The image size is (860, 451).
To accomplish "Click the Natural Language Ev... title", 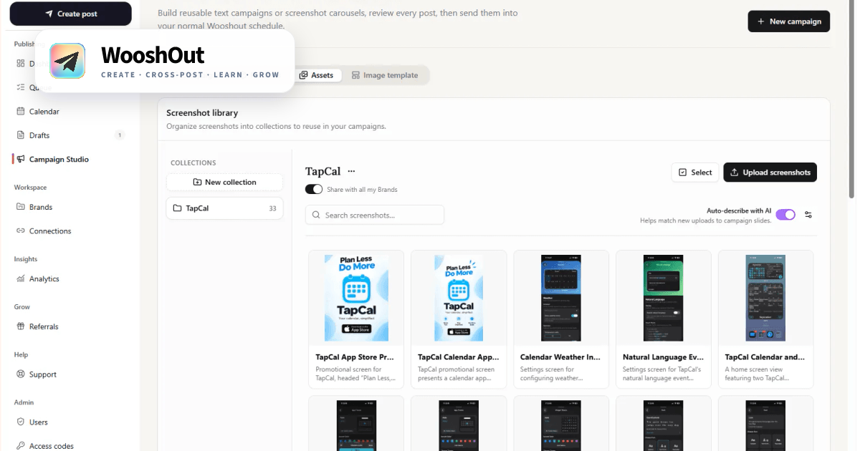I will [663, 357].
